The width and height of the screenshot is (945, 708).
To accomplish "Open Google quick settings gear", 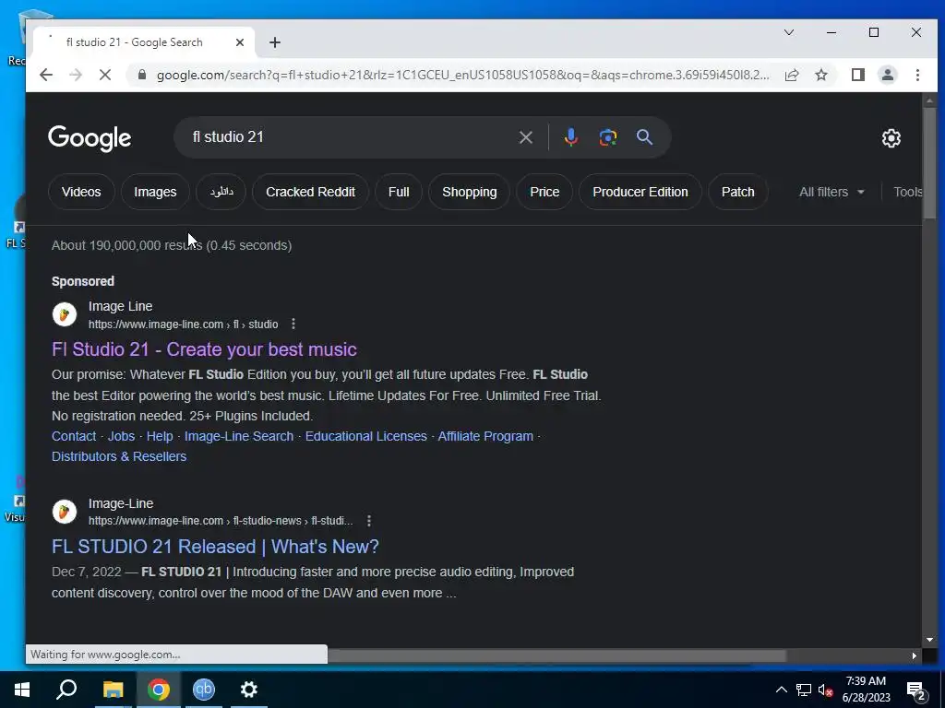I will [x=891, y=138].
